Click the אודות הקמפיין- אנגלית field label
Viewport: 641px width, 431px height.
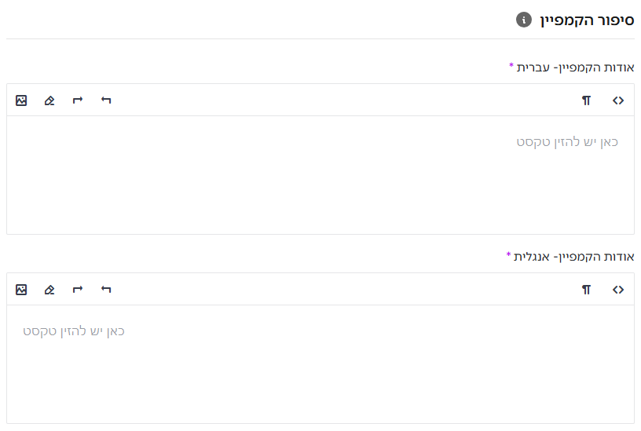pos(574,257)
